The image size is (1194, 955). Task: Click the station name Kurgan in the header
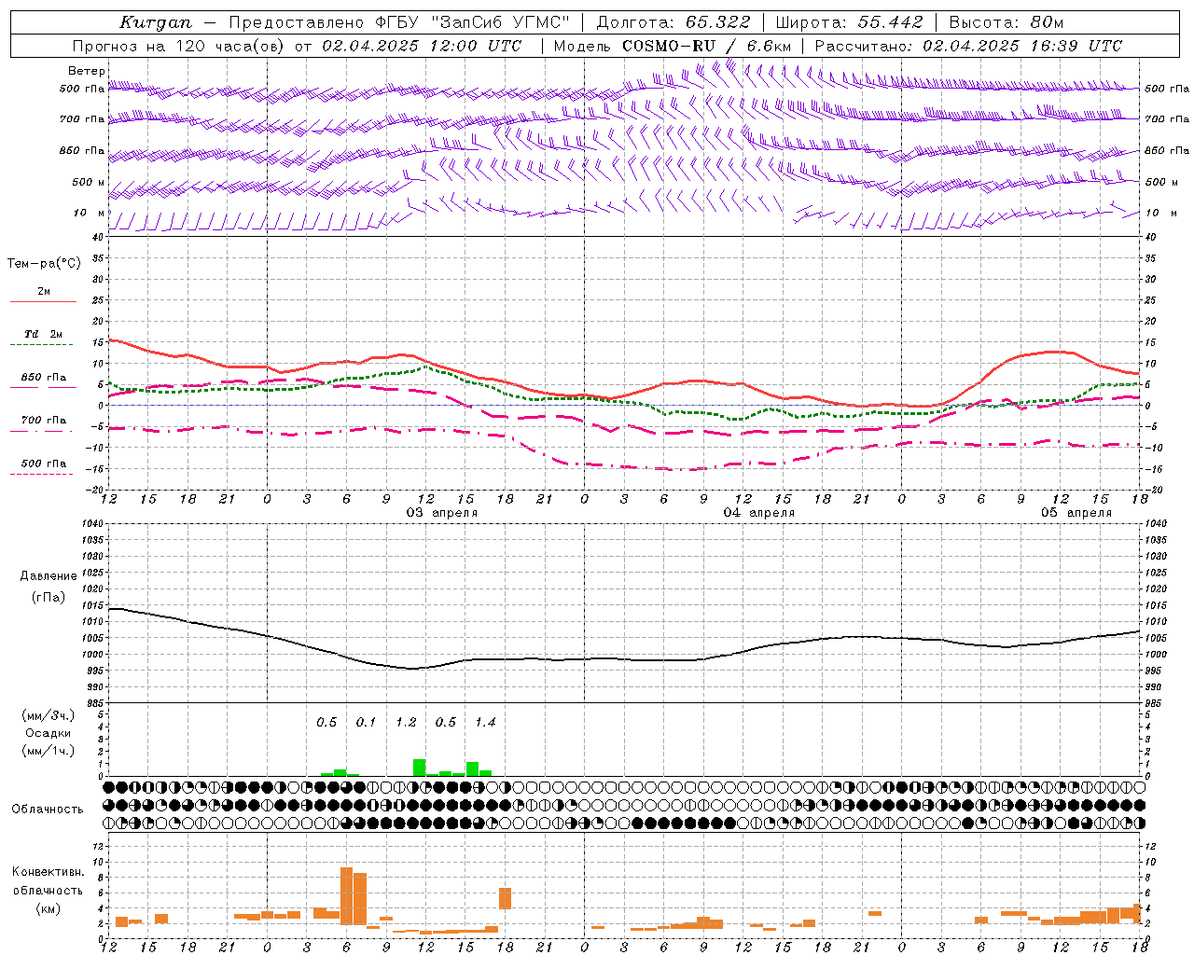coord(156,22)
